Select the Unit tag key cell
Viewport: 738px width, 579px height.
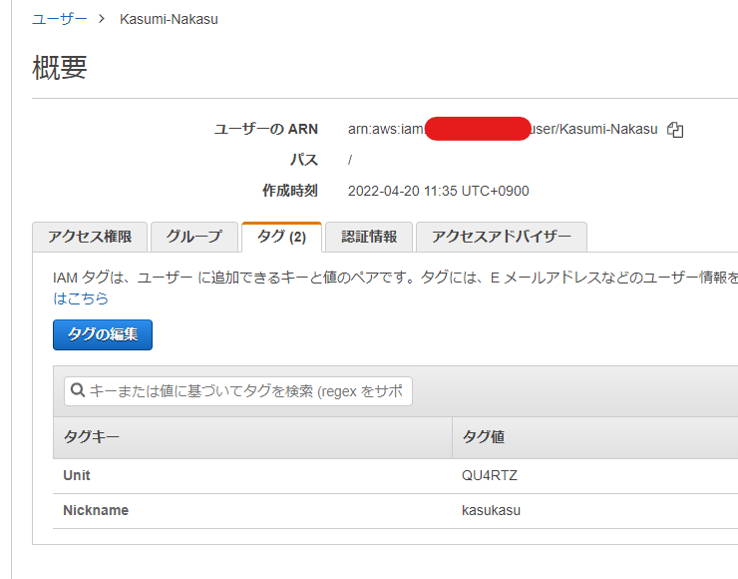[77, 475]
